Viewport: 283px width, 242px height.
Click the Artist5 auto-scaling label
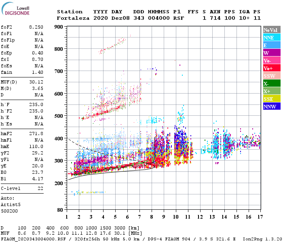11,205
